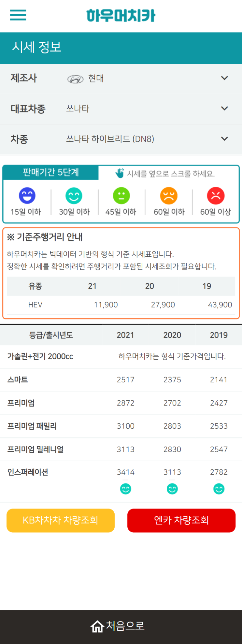This screenshot has height=644, width=242.
Task: Click the 43,900 mileage value
Action: (220, 305)
